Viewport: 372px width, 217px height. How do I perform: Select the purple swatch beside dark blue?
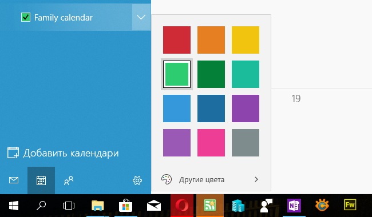click(246, 108)
